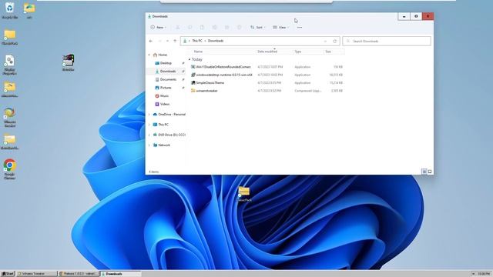
Task: Unpin Documents using its pin icon
Action: (183, 79)
